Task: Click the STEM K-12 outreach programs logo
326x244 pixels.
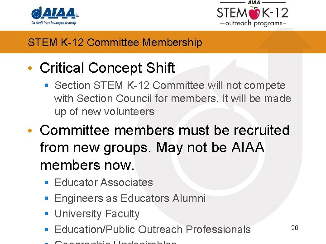Action: point(253,15)
